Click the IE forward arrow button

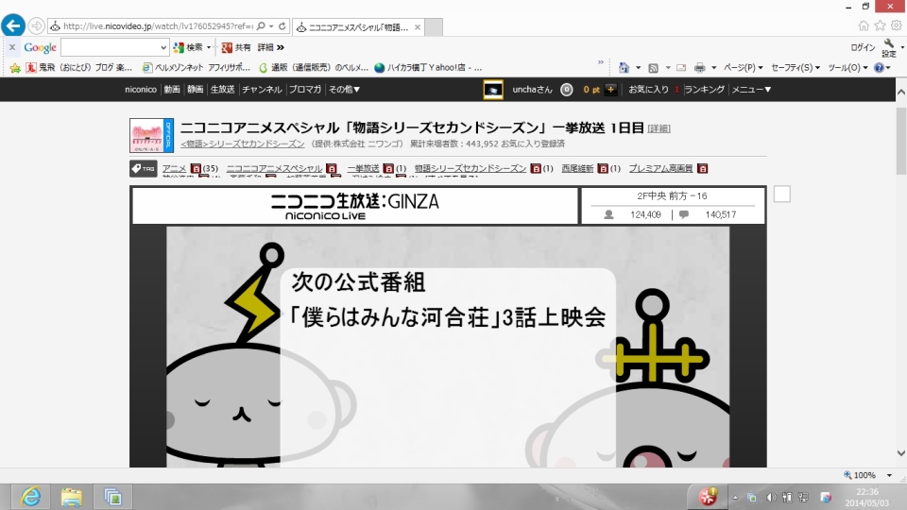click(x=36, y=26)
